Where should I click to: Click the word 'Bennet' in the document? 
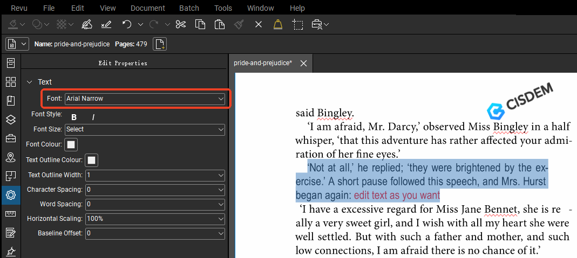coord(501,210)
